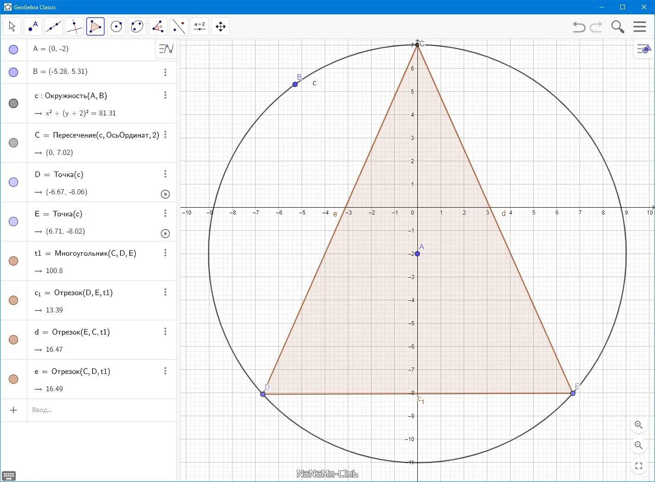Open more options for point B

(165, 72)
